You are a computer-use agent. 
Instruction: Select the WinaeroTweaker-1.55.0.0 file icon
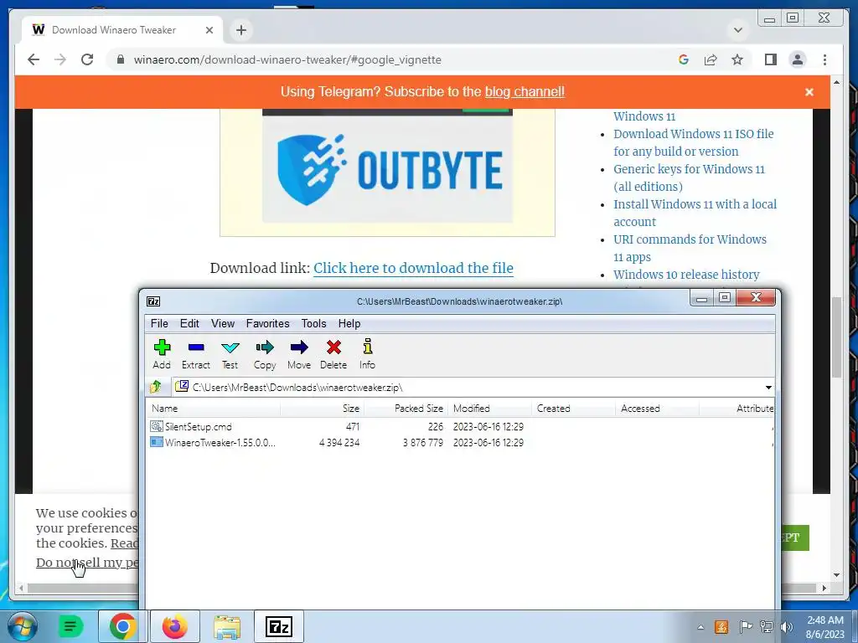tap(157, 442)
